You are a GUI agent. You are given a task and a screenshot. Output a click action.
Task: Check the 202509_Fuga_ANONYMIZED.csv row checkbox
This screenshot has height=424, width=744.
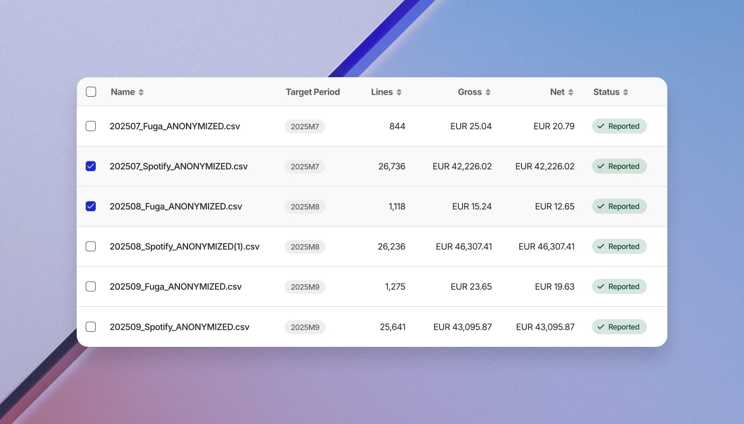pyautogui.click(x=91, y=286)
